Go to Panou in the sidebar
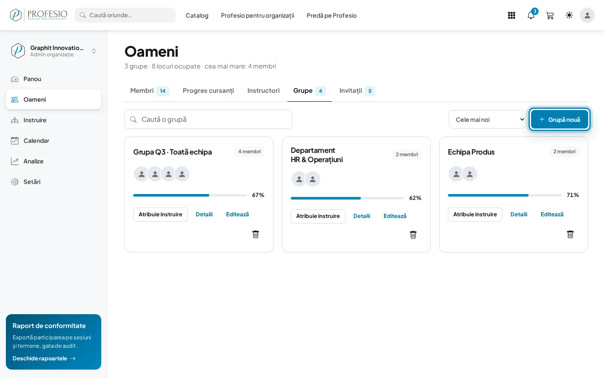This screenshot has height=378, width=605. coord(53,79)
